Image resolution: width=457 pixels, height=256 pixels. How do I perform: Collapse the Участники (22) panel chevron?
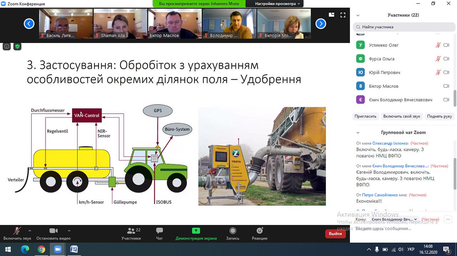tap(358, 15)
